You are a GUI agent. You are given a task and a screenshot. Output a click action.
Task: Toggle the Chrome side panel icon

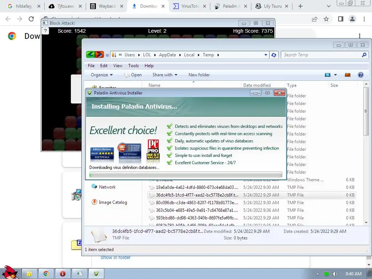click(x=341, y=19)
